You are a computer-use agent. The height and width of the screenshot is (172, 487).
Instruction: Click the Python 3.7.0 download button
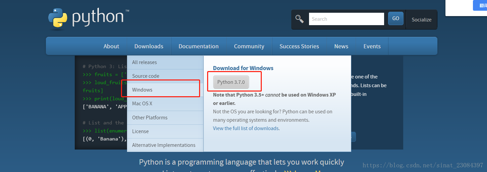point(231,82)
